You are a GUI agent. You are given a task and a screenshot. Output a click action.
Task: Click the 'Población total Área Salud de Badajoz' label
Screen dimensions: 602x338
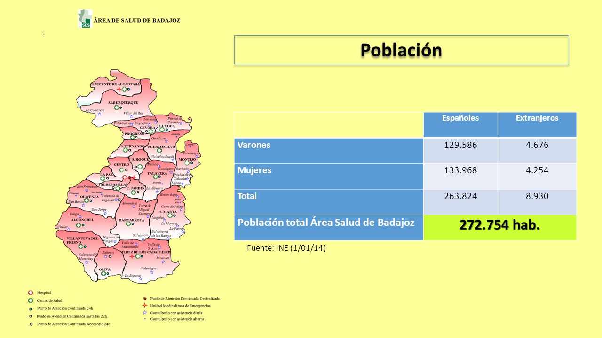point(326,223)
